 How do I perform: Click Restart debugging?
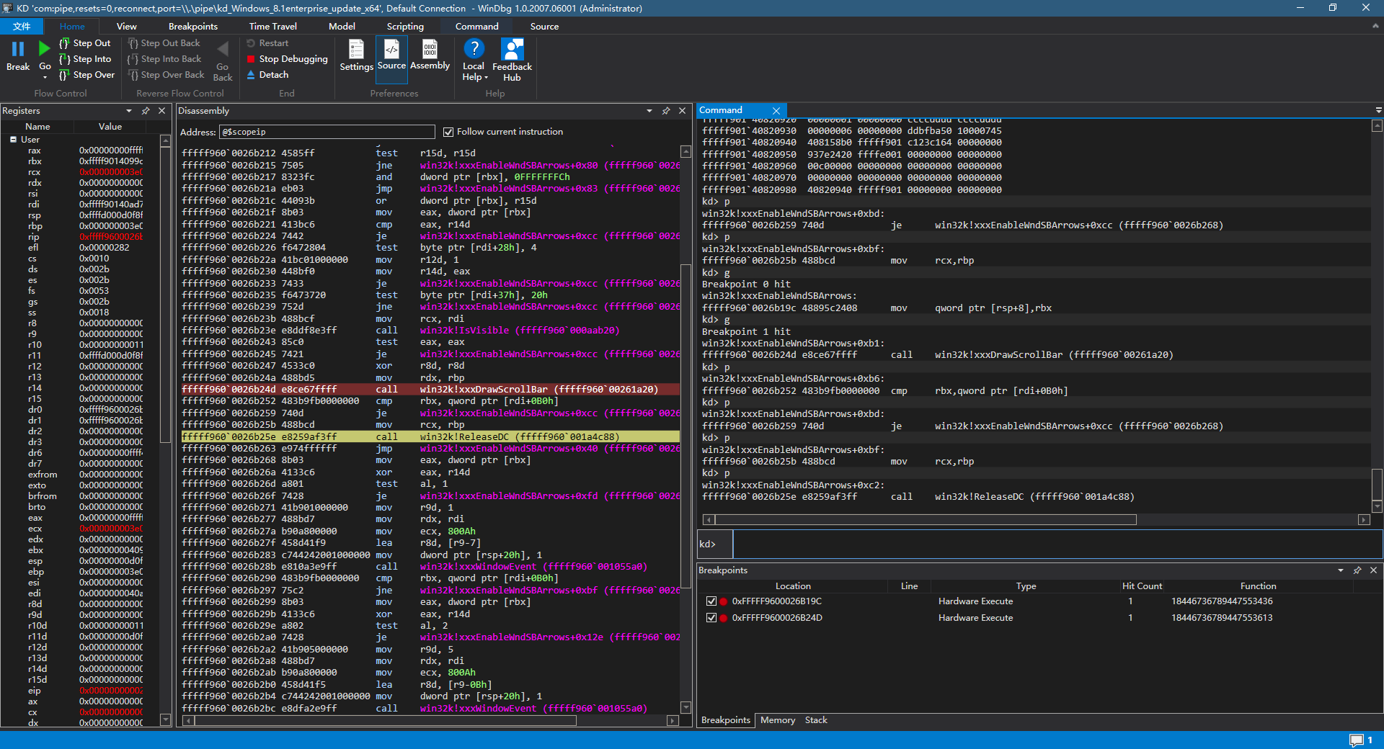(x=267, y=43)
